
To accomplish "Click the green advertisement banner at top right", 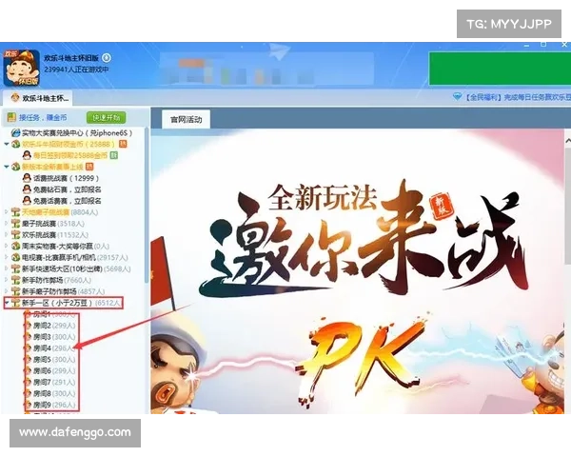I will 498,69.
